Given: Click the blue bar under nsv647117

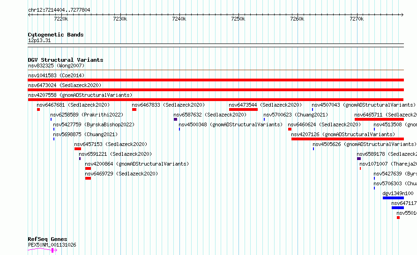Looking at the screenshot, I should pyautogui.click(x=398, y=208).
